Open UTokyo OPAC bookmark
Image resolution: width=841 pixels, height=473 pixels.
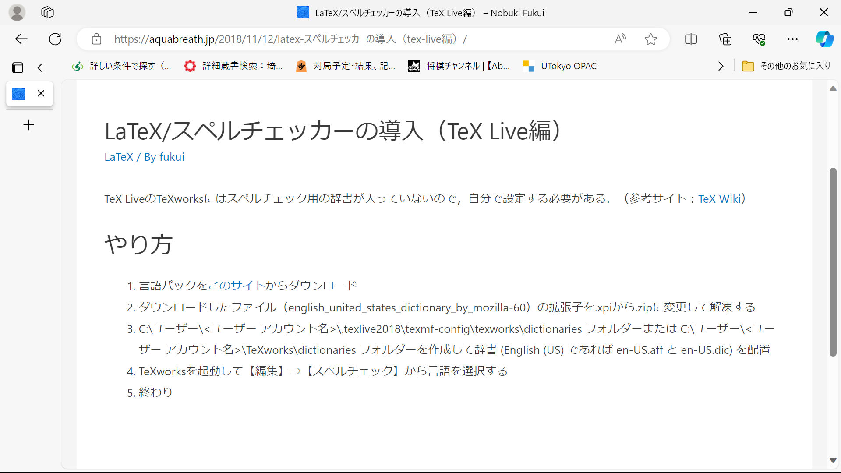pos(560,66)
